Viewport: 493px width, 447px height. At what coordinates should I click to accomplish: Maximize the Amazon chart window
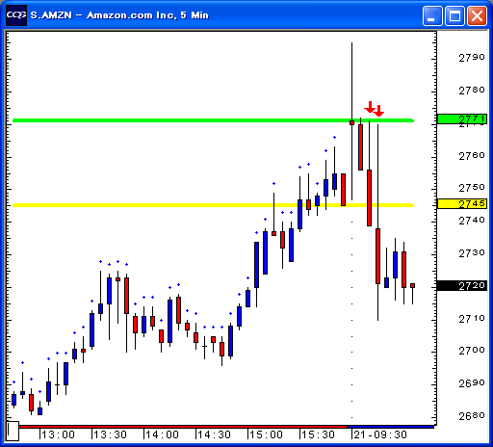pyautogui.click(x=454, y=15)
